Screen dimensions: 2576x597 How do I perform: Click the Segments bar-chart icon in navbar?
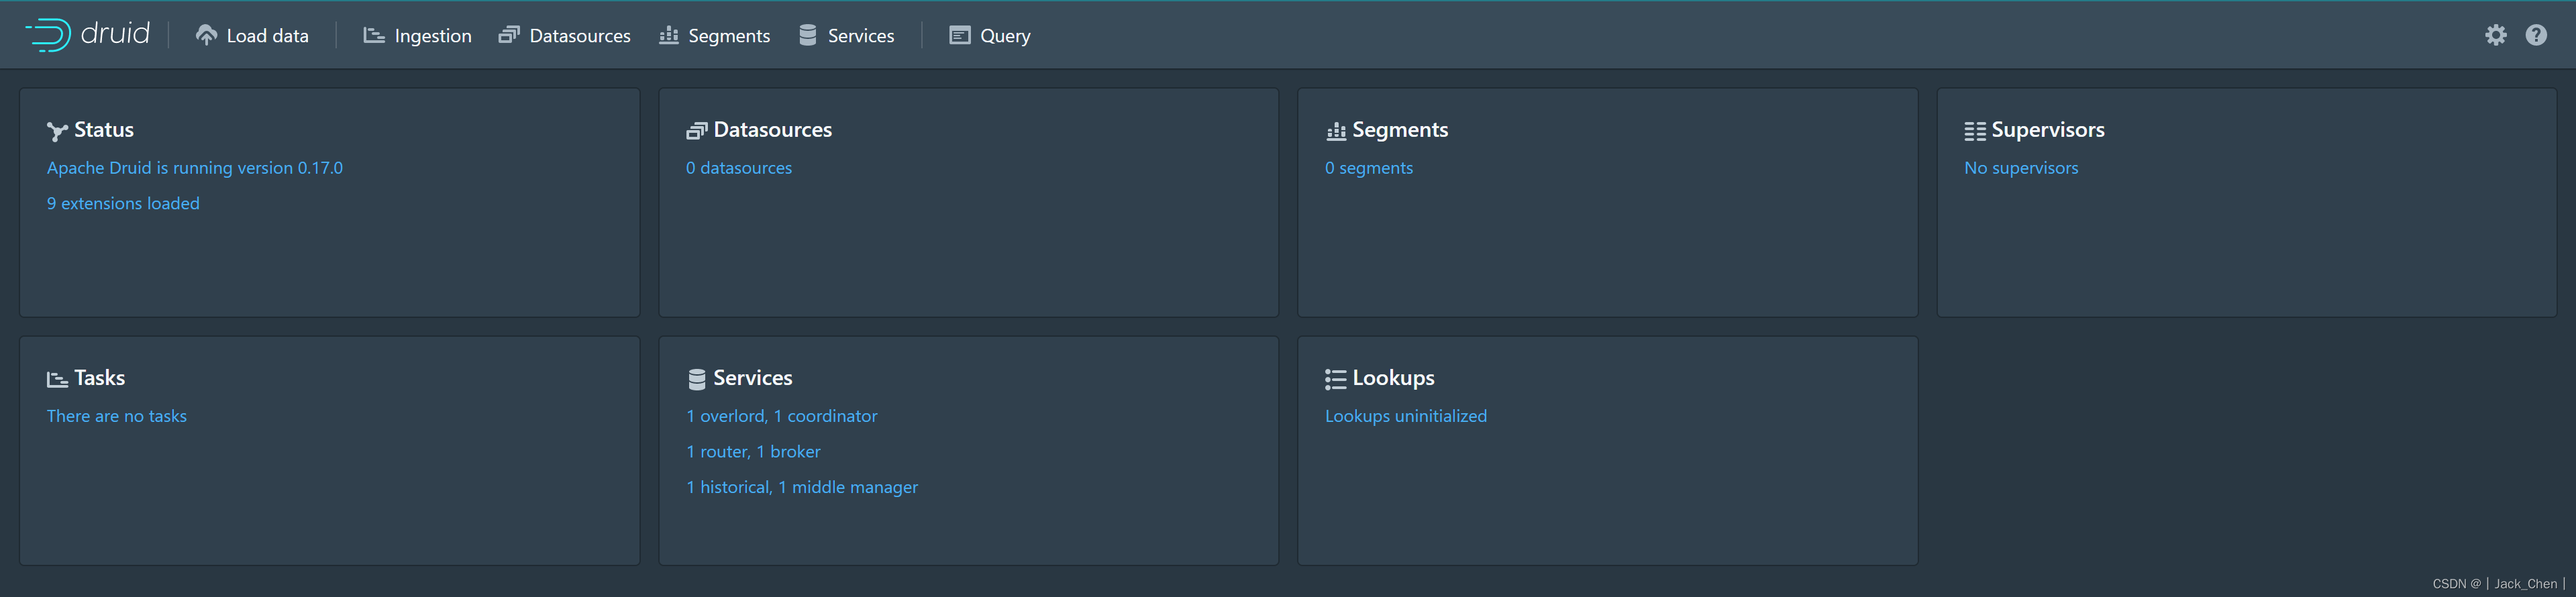669,35
